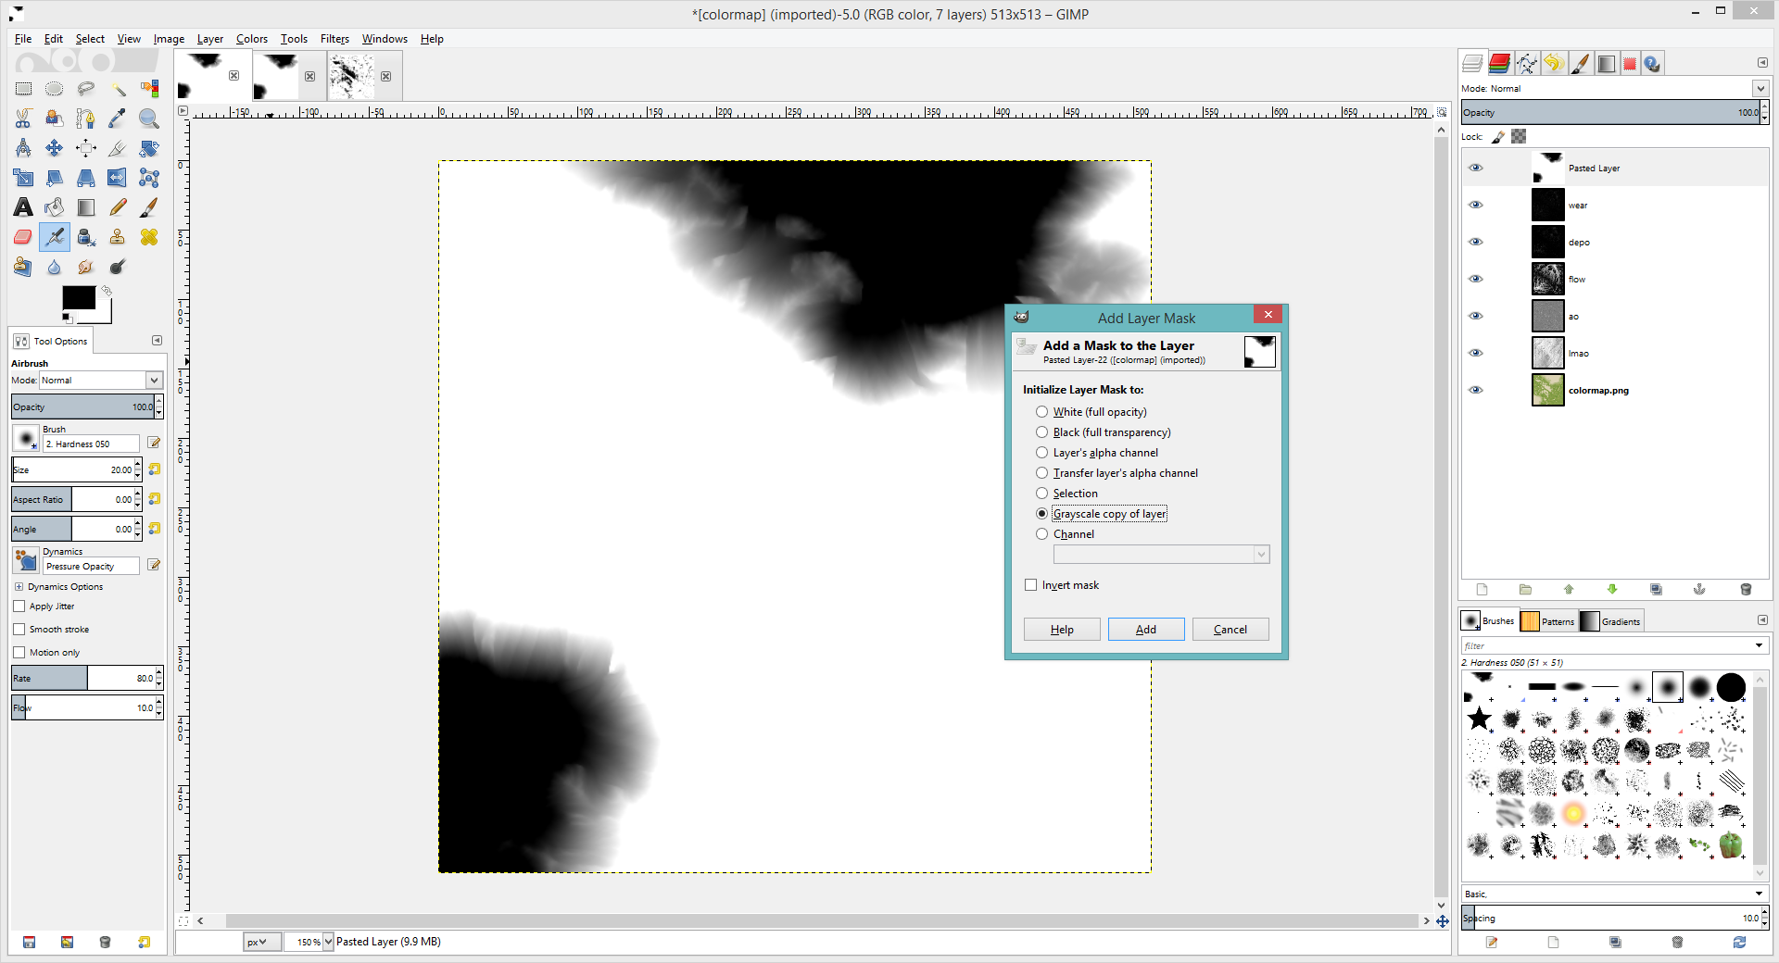Screen dimensions: 1779x963
Task: Select the Eraser tool
Action: point(23,237)
